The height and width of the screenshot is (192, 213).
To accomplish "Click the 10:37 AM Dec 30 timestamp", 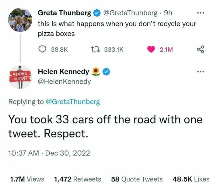I will tap(49, 153).
